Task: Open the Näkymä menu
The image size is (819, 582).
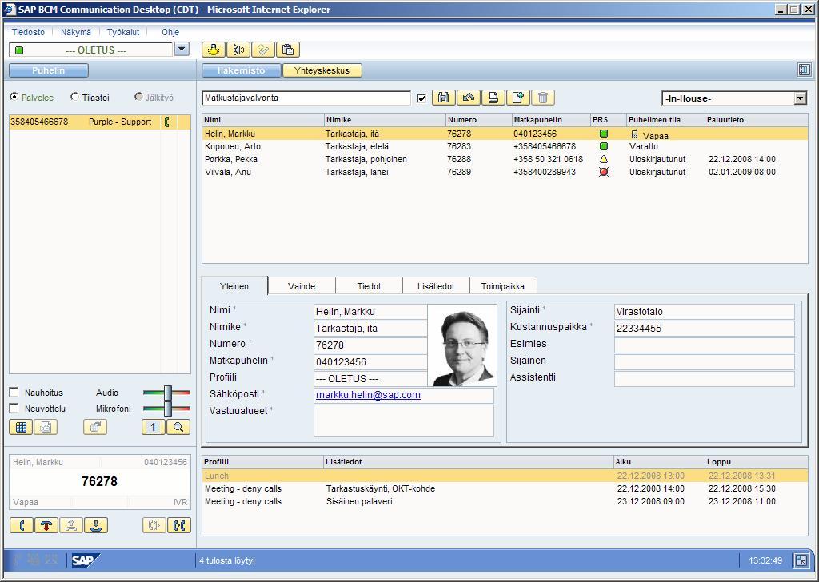Action: coord(76,32)
